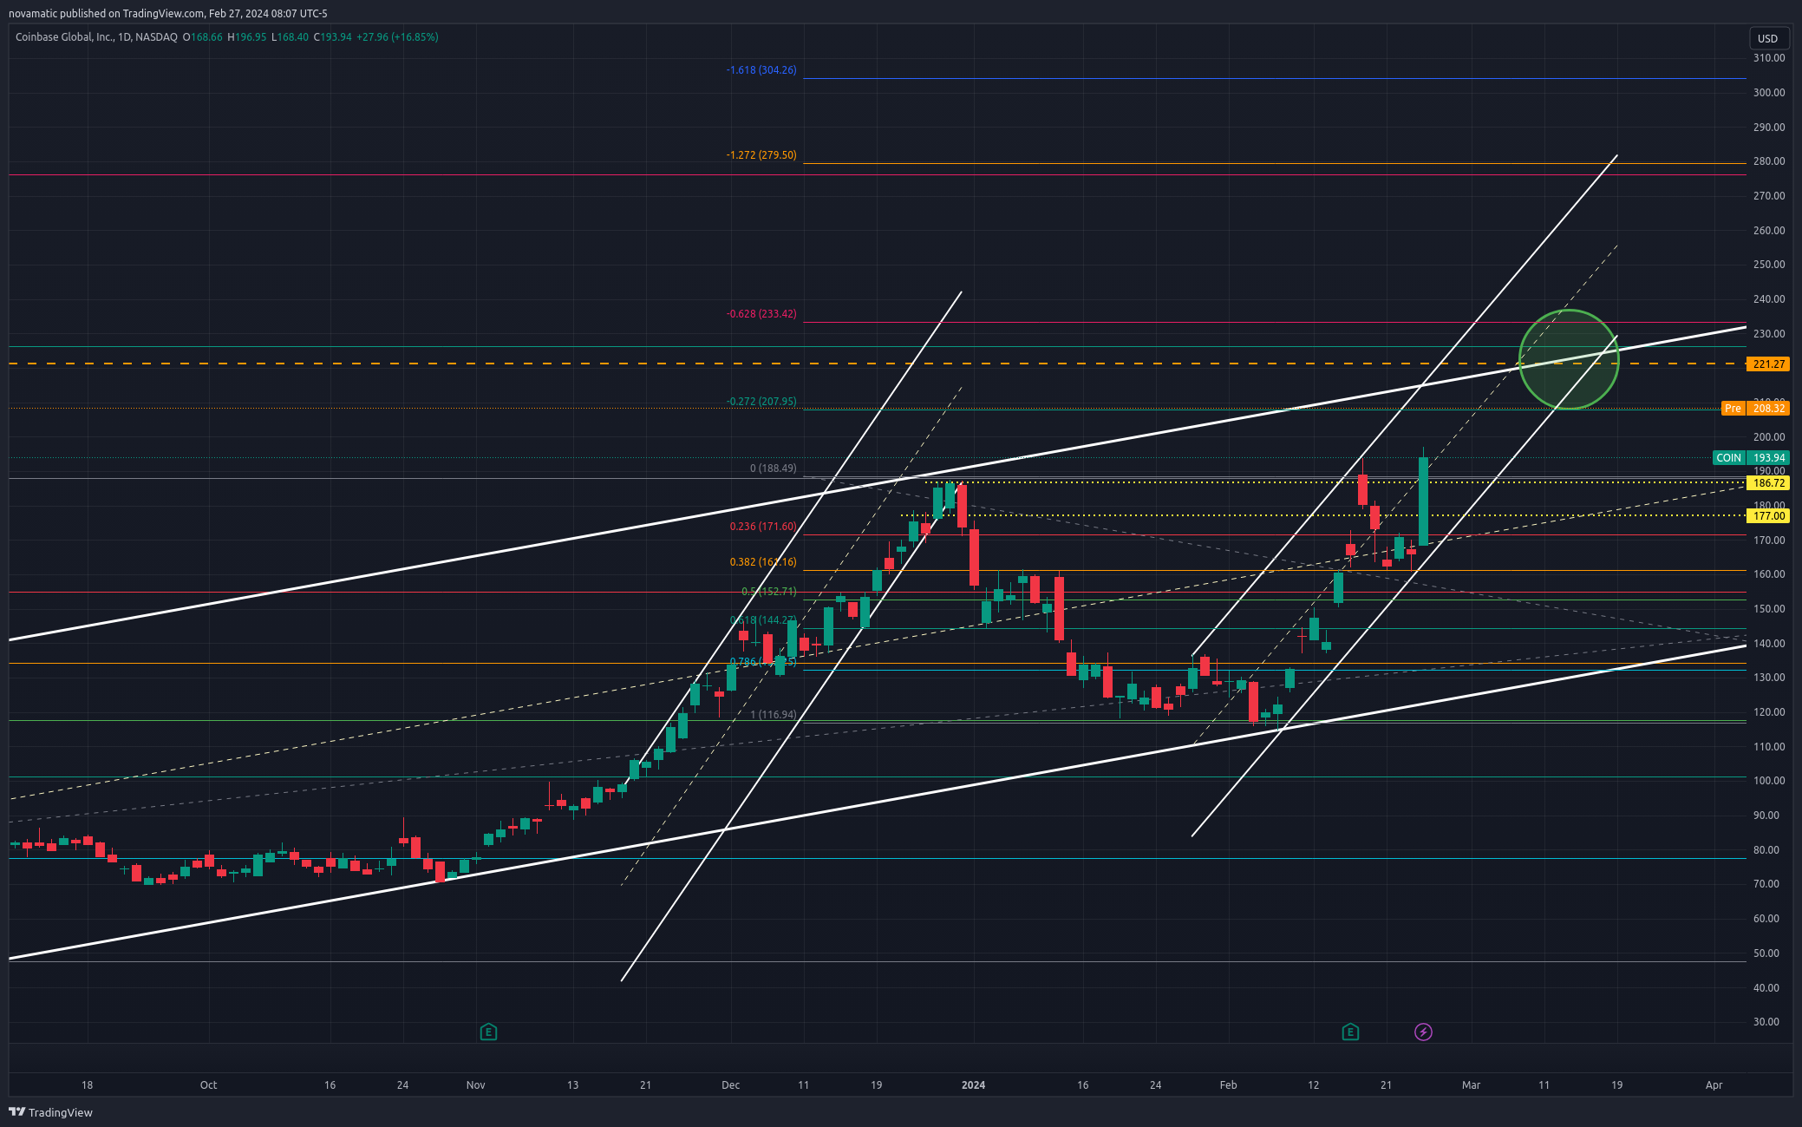Click the 2024 label on time axis

pyautogui.click(x=973, y=1084)
